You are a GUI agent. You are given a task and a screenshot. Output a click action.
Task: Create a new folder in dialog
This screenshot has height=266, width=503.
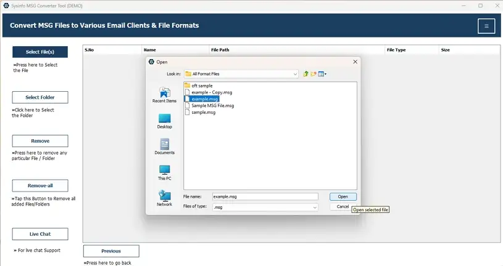click(314, 74)
